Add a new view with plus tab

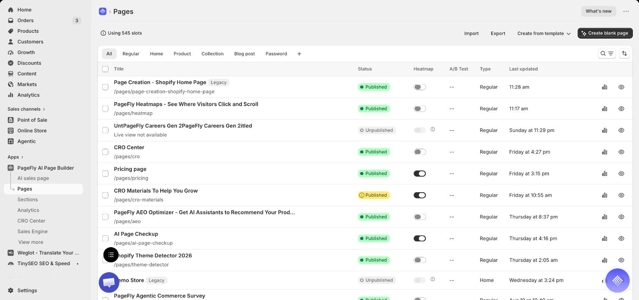click(x=299, y=54)
